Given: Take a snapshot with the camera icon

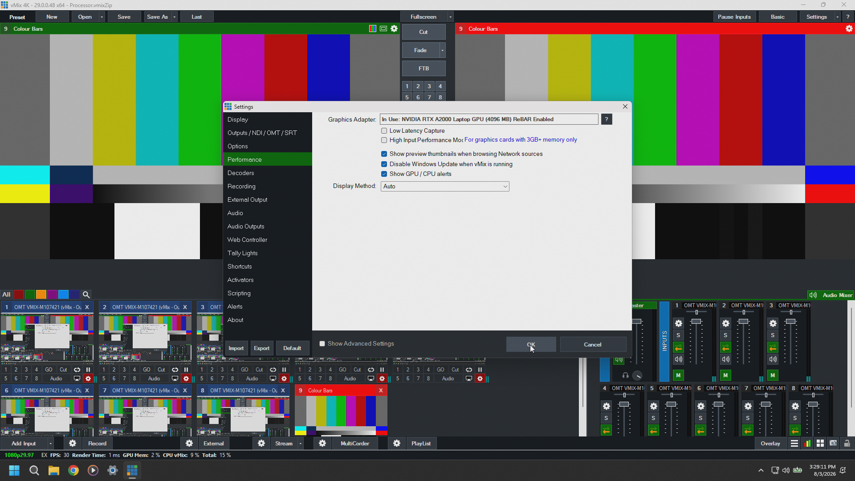Looking at the screenshot, I should 833,443.
